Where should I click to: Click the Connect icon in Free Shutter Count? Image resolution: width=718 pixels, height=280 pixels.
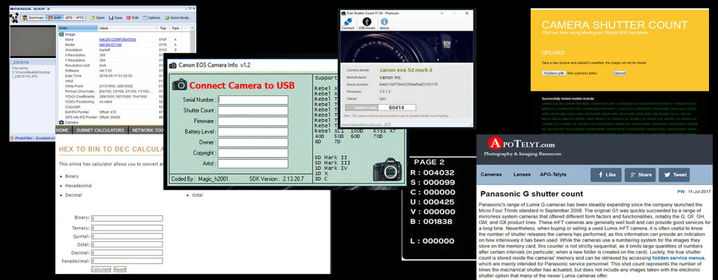348,22
